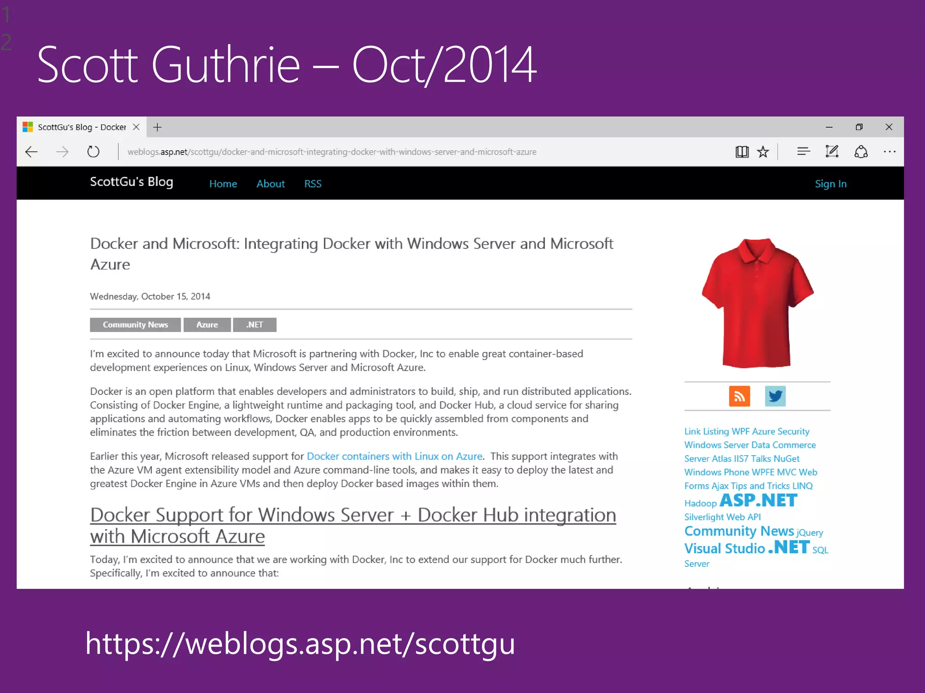Open the Share icon in toolbar
Viewport: 925px width, 693px height.
[861, 152]
